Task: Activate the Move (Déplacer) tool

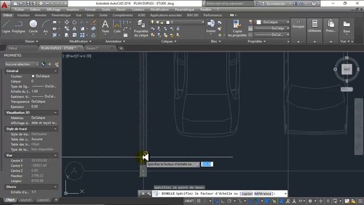Action: coord(67,22)
